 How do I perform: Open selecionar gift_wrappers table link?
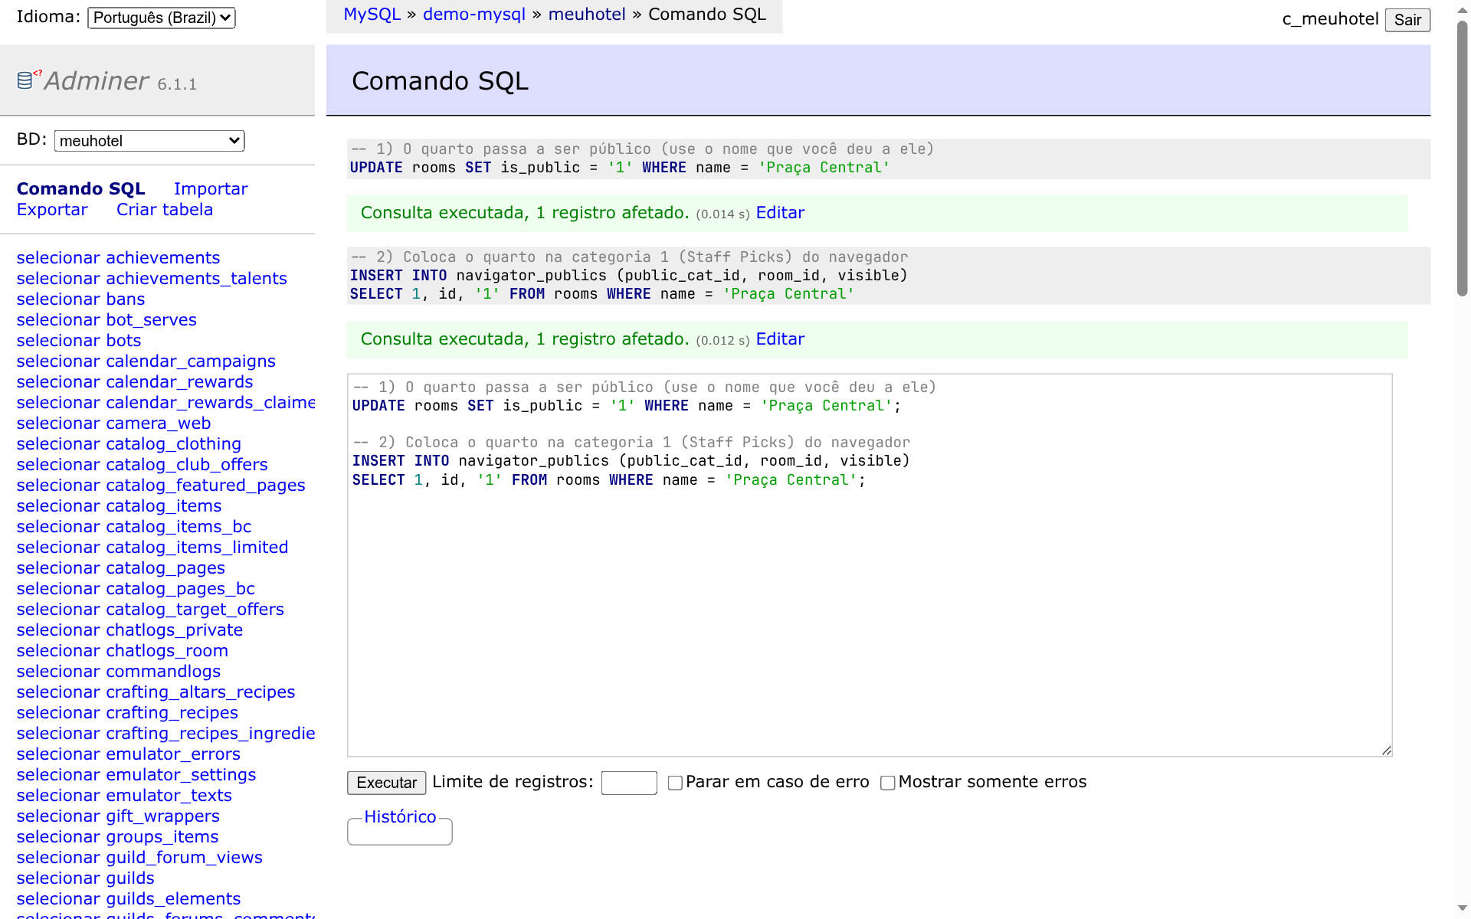tap(118, 816)
